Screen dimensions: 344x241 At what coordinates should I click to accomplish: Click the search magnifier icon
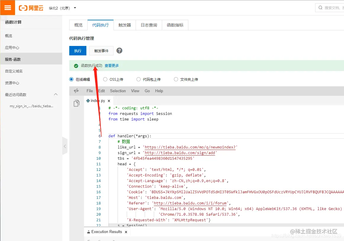pyautogui.click(x=320, y=8)
